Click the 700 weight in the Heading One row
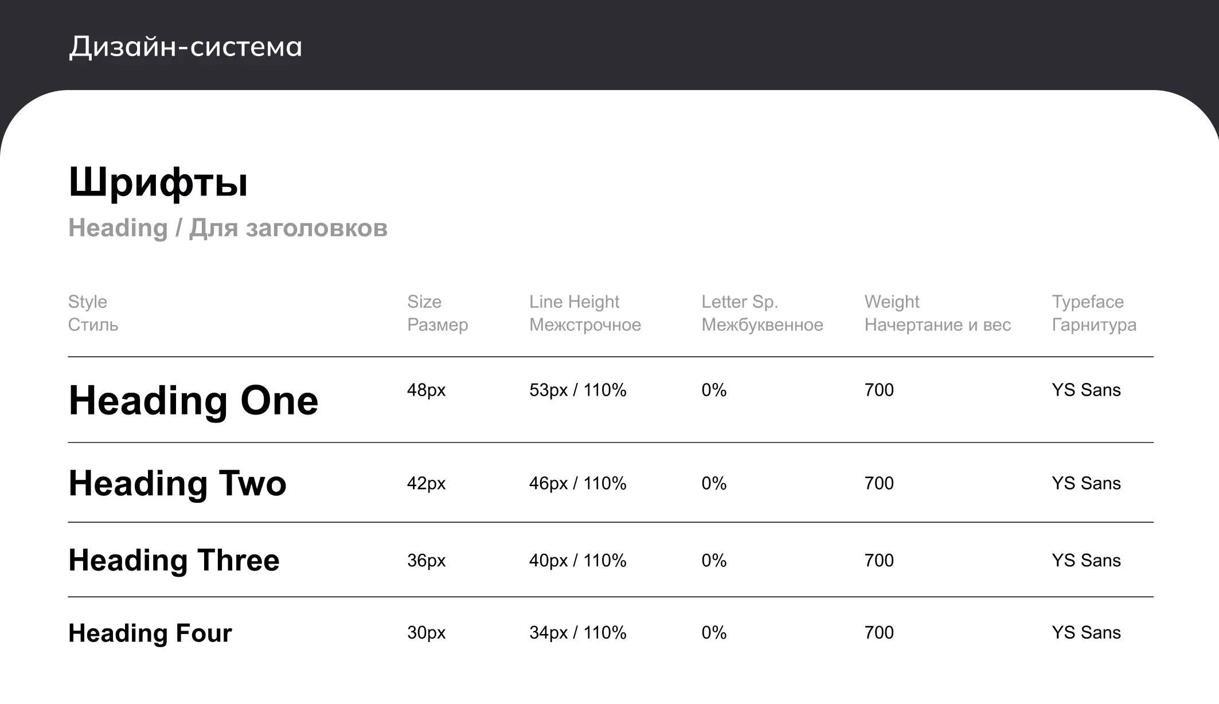This screenshot has height=704, width=1219. pyautogui.click(x=879, y=390)
